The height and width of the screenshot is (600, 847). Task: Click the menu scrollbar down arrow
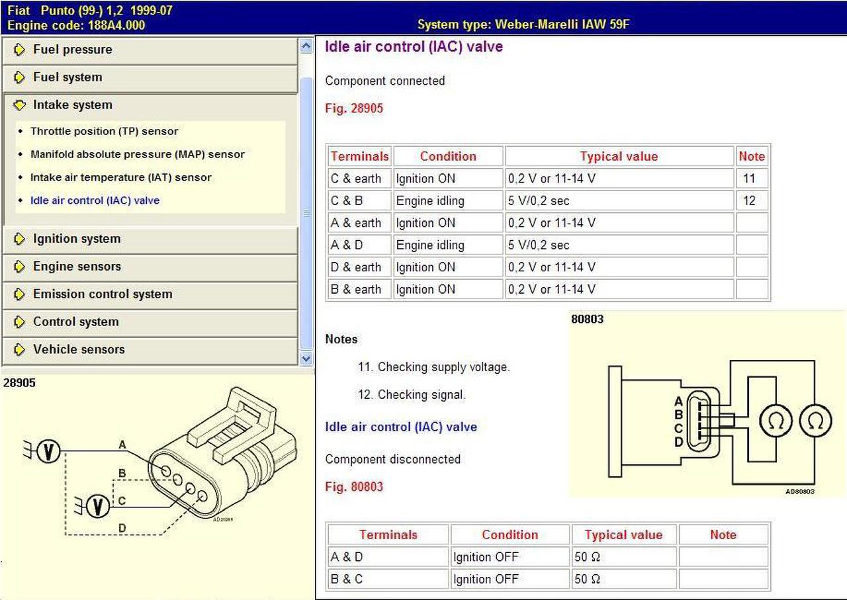coord(306,358)
